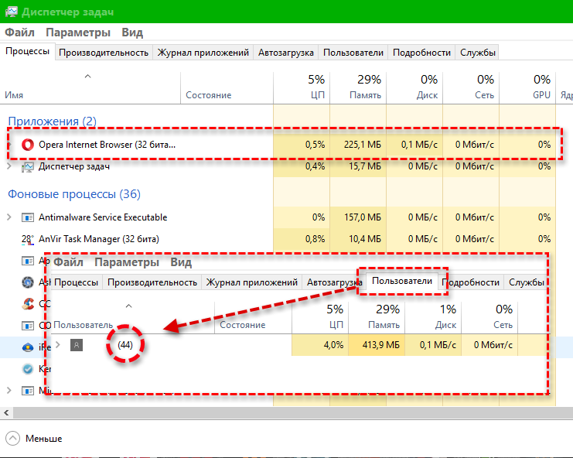Sort by the 0% GPU column header
The width and height of the screenshot is (573, 458).
527,88
